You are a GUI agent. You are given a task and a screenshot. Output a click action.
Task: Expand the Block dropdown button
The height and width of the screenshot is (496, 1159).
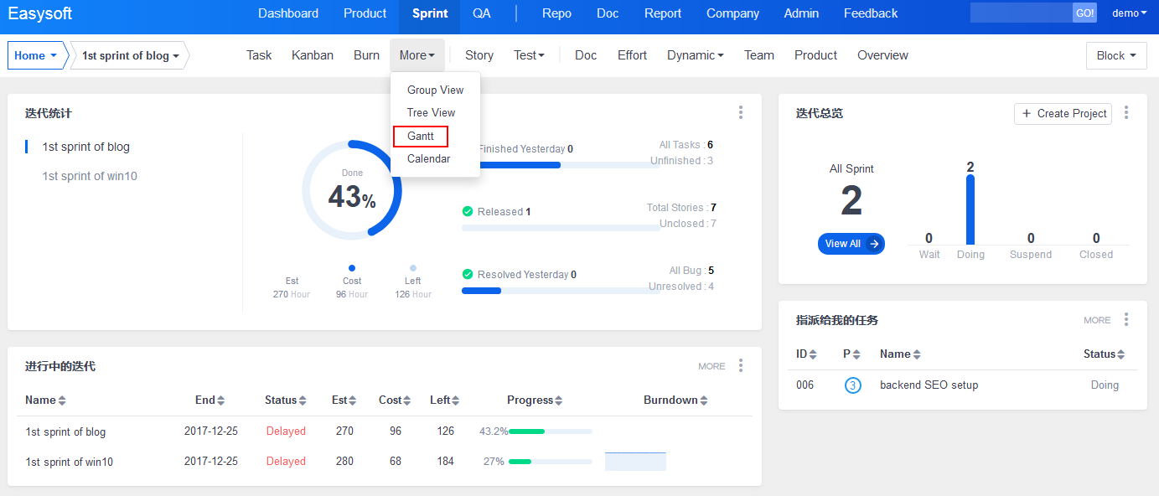click(x=1115, y=56)
